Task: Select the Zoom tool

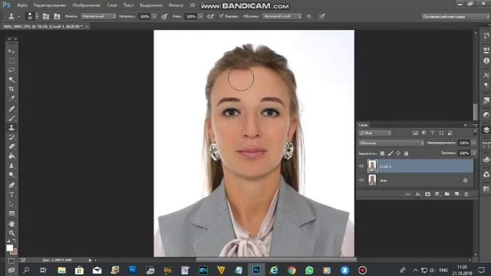Action: (x=12, y=233)
